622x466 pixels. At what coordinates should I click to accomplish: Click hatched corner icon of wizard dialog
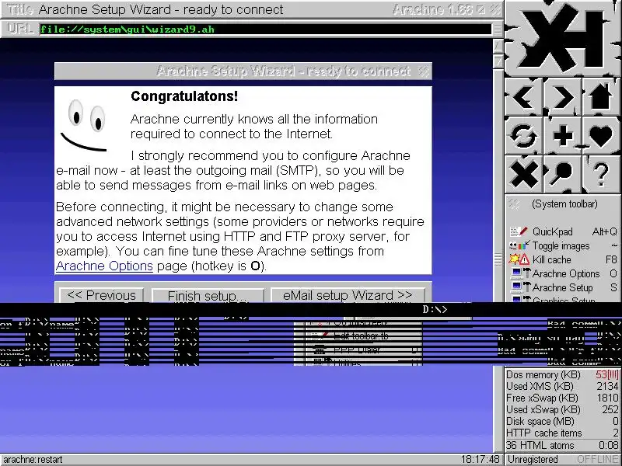(424, 71)
